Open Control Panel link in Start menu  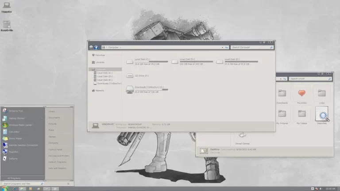pyautogui.click(x=55, y=149)
